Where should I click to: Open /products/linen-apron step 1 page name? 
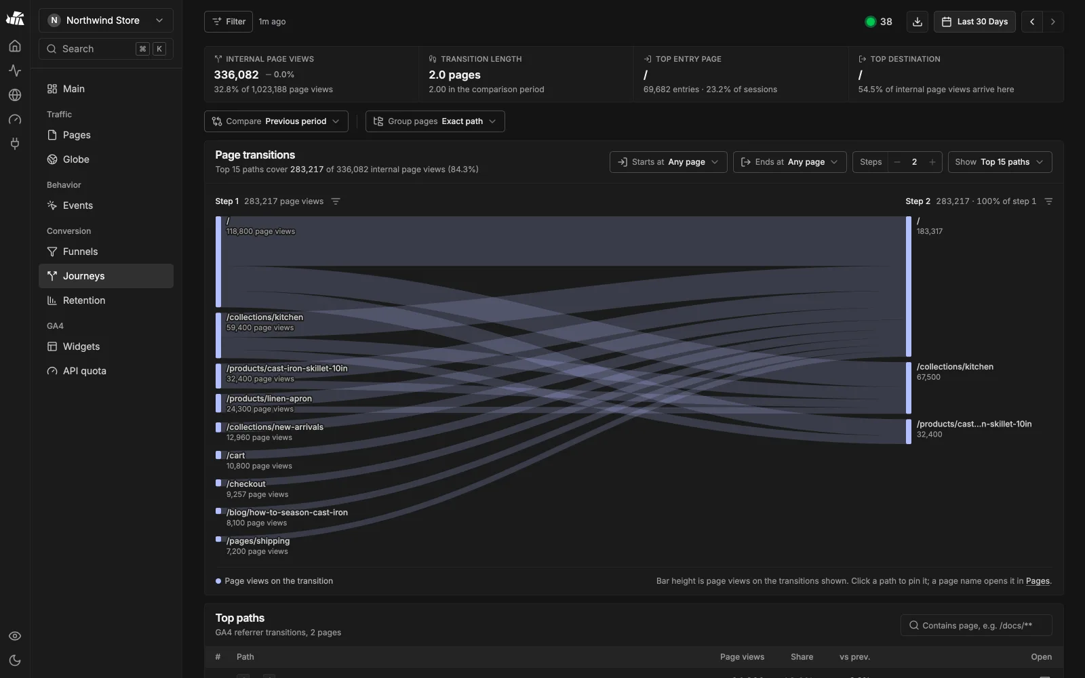tap(269, 399)
